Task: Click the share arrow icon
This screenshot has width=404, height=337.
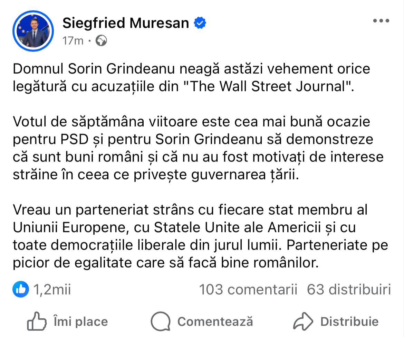Action: pyautogui.click(x=303, y=321)
